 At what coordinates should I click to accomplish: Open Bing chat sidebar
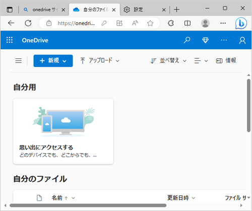pyautogui.click(x=241, y=24)
